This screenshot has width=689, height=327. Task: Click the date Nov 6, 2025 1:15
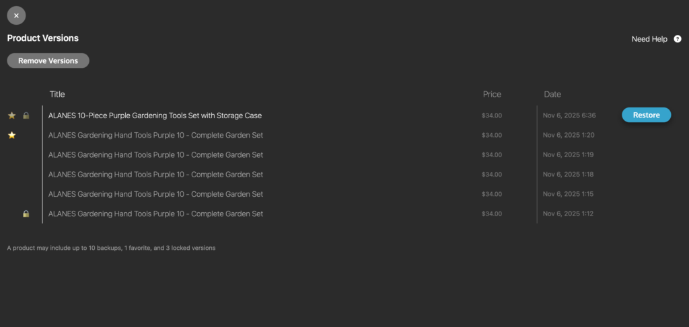[x=569, y=194]
